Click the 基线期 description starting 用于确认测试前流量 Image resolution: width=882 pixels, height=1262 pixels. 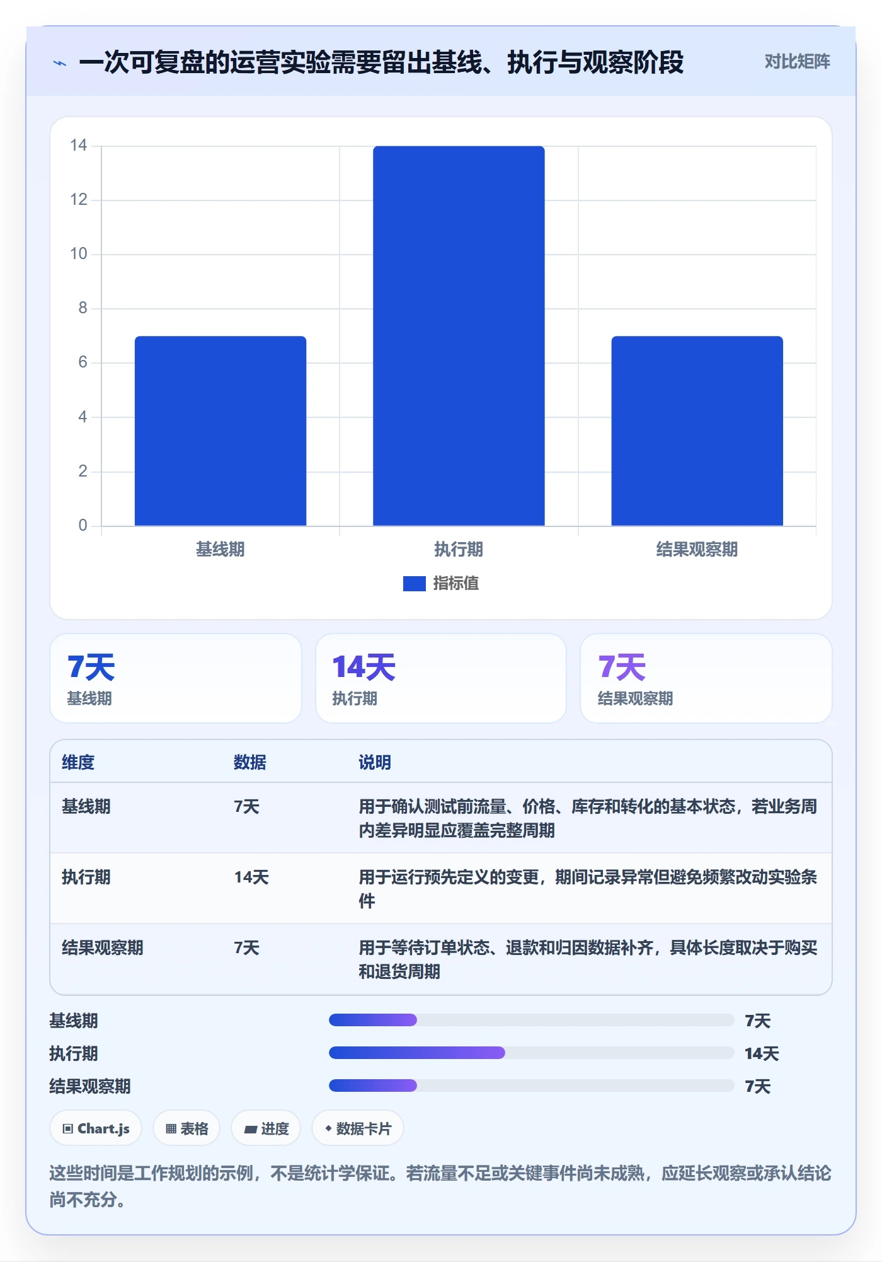tap(588, 818)
